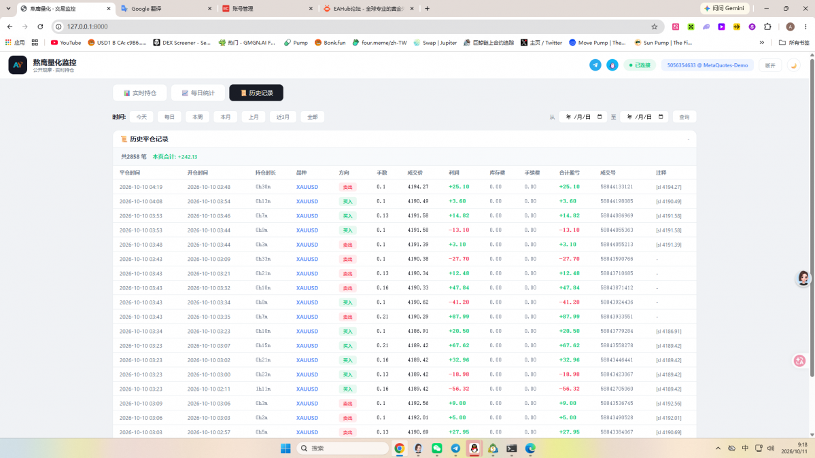Click the pink translate extension icon
This screenshot has width=815, height=458.
[x=676, y=27]
